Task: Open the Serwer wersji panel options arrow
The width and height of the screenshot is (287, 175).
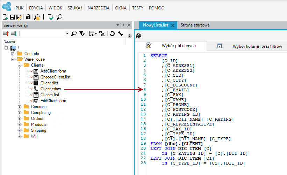Action: point(118,25)
